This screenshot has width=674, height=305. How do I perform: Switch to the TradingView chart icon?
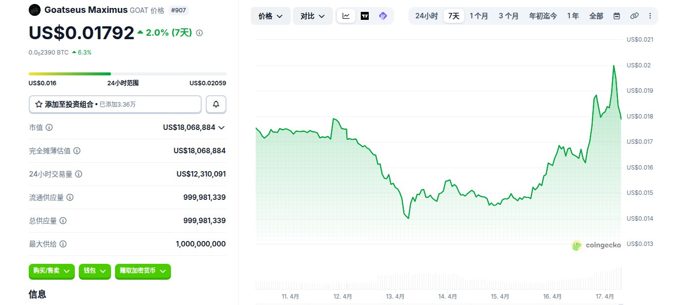(365, 16)
